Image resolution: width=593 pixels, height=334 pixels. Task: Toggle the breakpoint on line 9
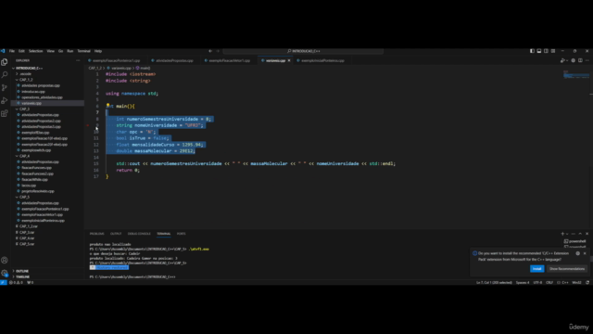coord(88,125)
